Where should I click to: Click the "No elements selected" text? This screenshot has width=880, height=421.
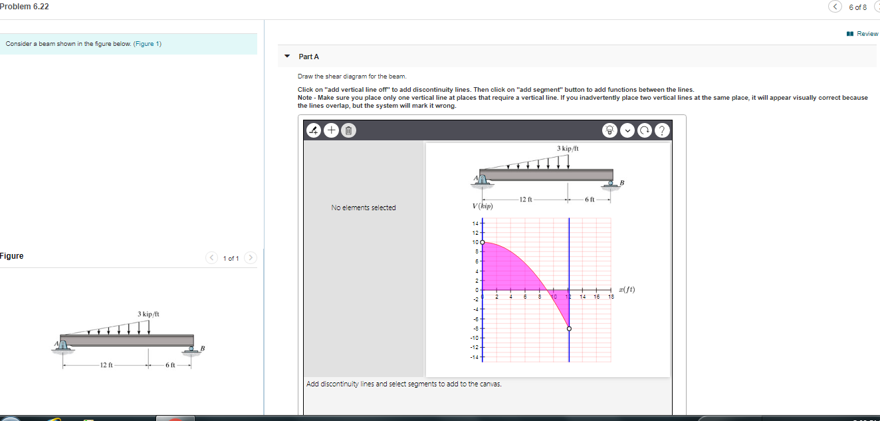point(364,208)
